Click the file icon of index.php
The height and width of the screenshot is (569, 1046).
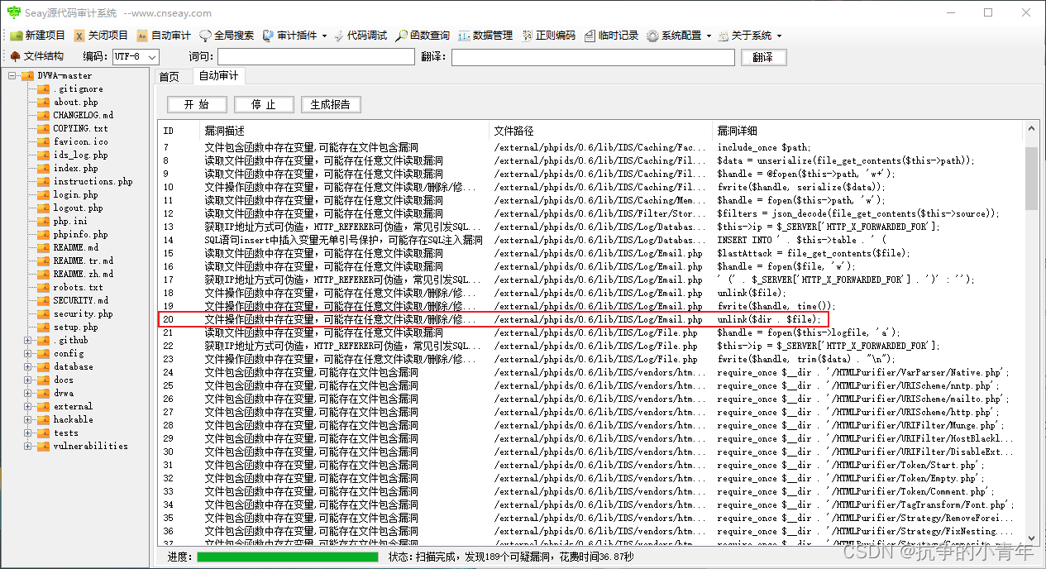[43, 168]
